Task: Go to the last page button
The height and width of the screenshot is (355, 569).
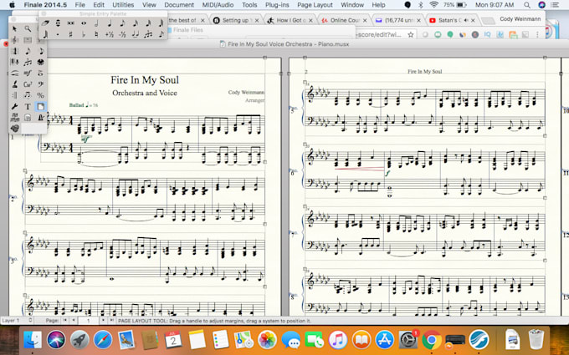Action: [x=111, y=321]
